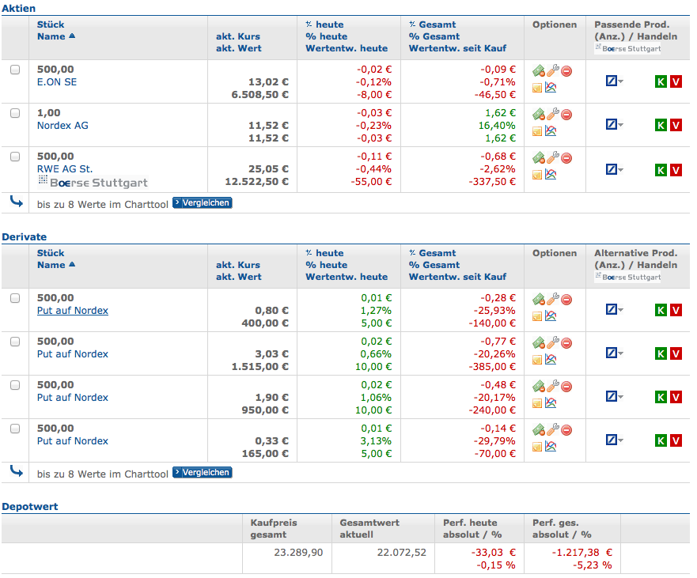Tick the checkbox of the first Put auf Nordex
The height and width of the screenshot is (578, 697).
pos(15,297)
